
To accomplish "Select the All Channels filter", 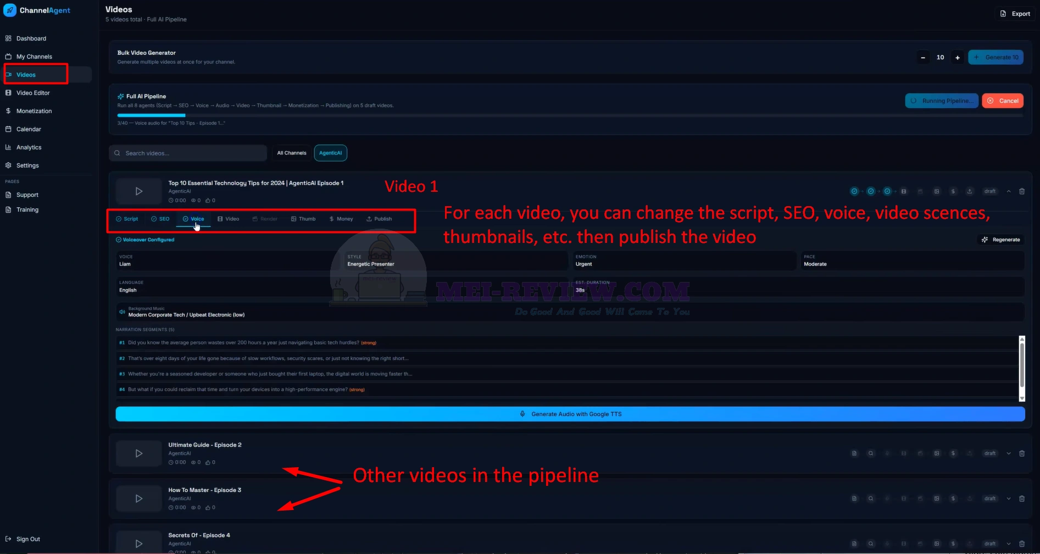I will pos(292,153).
